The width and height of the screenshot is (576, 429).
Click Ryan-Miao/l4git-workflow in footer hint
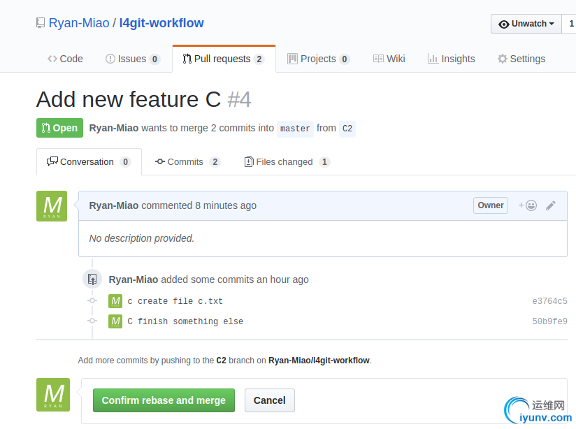pos(319,361)
